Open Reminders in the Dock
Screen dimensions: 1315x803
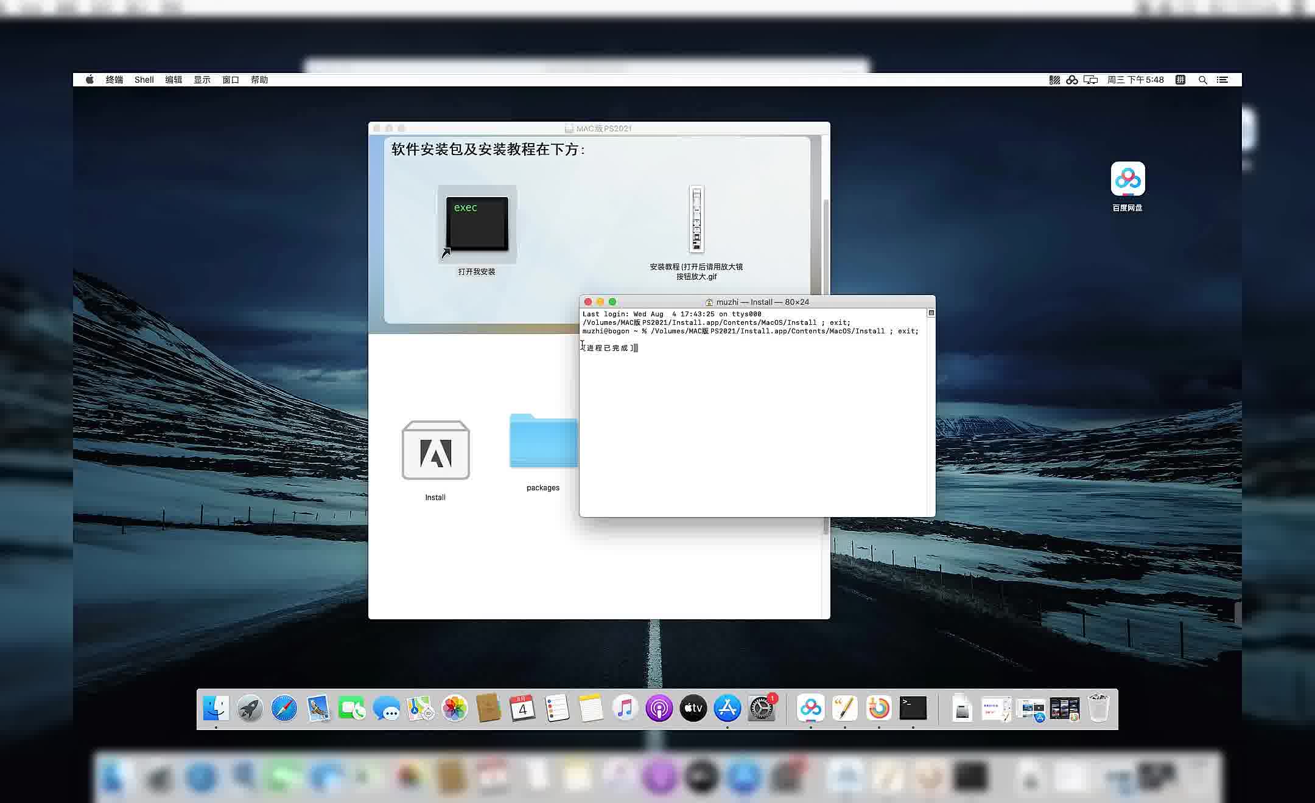click(x=556, y=708)
